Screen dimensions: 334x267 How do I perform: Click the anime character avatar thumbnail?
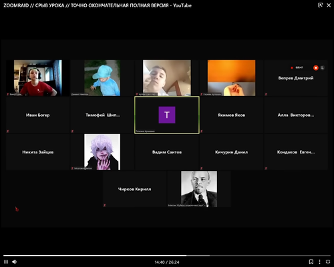tap(102, 152)
